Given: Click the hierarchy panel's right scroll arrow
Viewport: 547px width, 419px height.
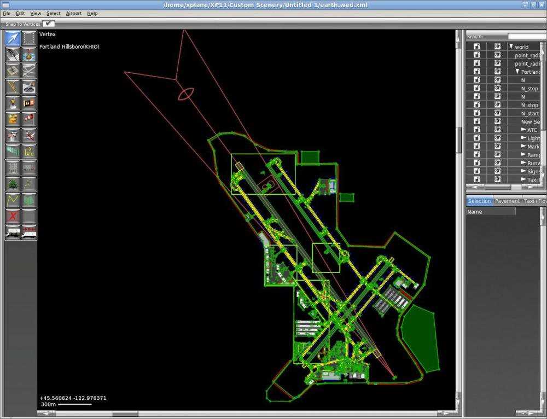Looking at the screenshot, I should point(531,187).
